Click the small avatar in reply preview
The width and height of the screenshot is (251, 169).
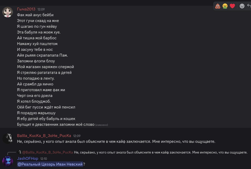19,152
